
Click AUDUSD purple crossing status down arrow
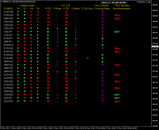103,11
